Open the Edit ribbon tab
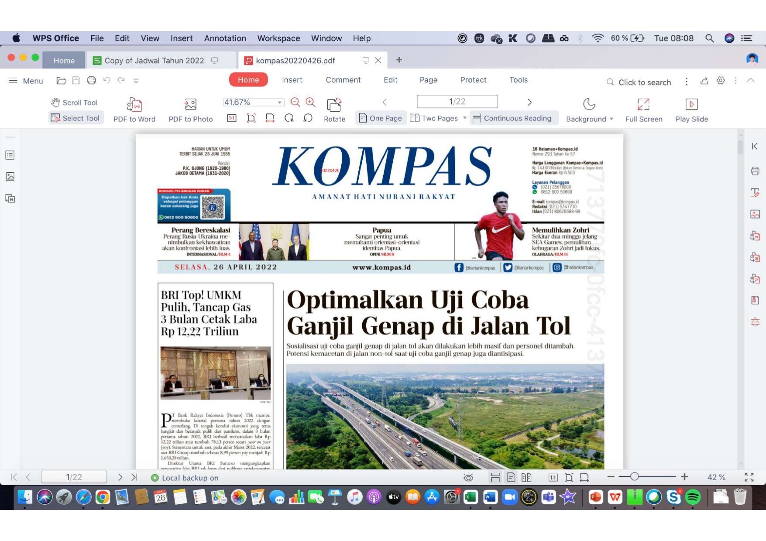Screen dimensions: 766x541 pyautogui.click(x=390, y=80)
